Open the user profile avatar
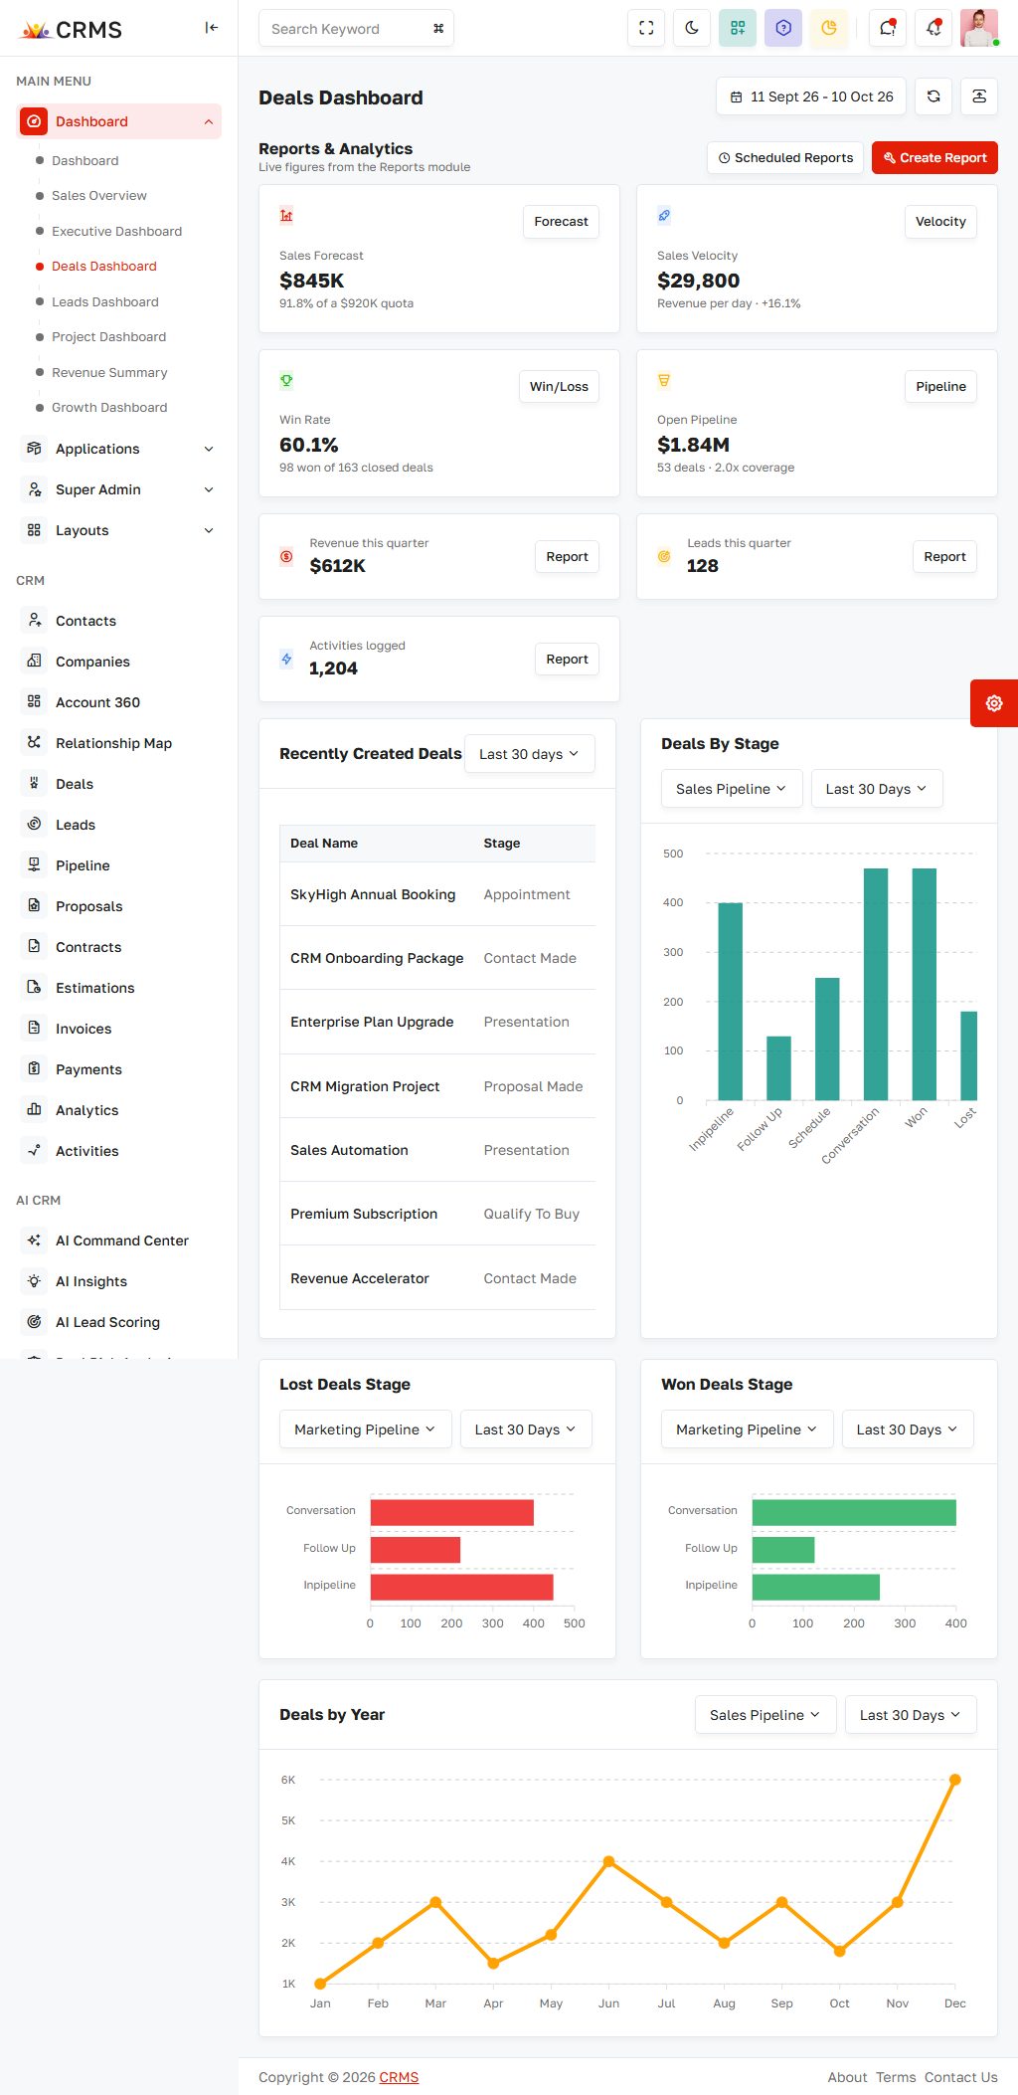Viewport: 1018px width, 2095px height. 979,28
